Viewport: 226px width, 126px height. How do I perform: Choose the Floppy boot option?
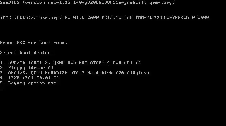pos(27,68)
